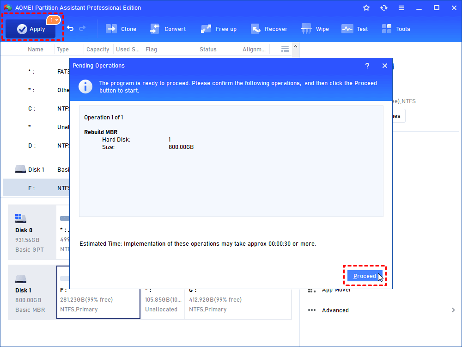Select the 105.85GB Unallocated block
Image resolution: width=462 pixels, height=347 pixels.
pyautogui.click(x=163, y=304)
